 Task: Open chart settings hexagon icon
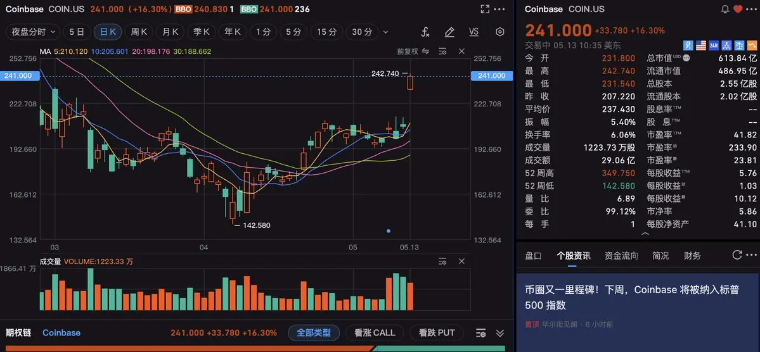pos(499,32)
